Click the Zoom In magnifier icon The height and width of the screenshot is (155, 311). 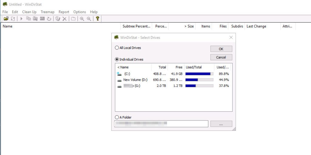(82, 19)
